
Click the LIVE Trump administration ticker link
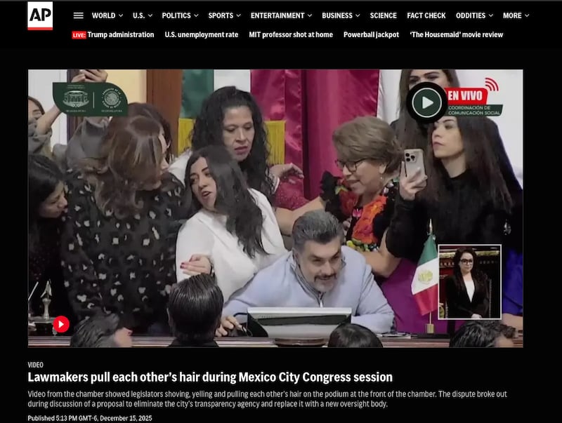point(119,34)
